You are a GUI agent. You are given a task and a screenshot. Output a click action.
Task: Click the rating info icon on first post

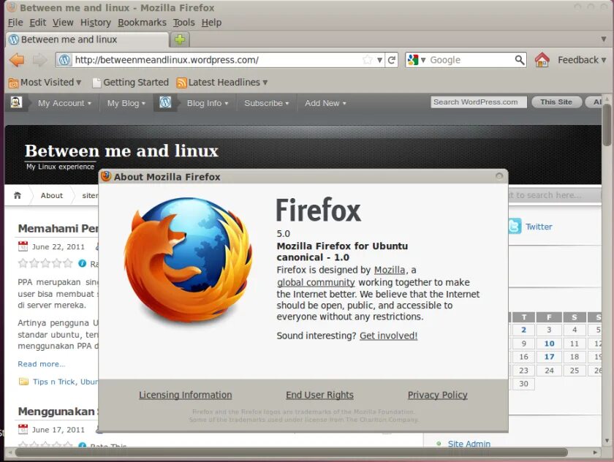[x=82, y=263]
